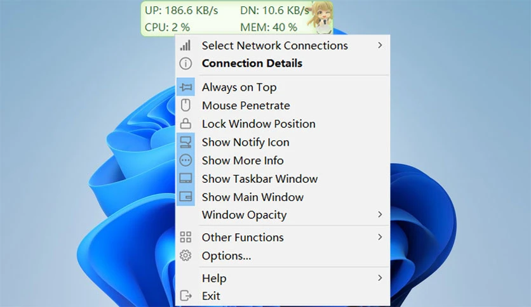Image resolution: width=531 pixels, height=307 pixels.
Task: Expand the Window Opacity submenu arrow
Action: tap(380, 214)
